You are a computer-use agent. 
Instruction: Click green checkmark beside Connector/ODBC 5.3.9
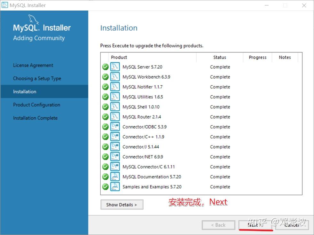(x=105, y=127)
